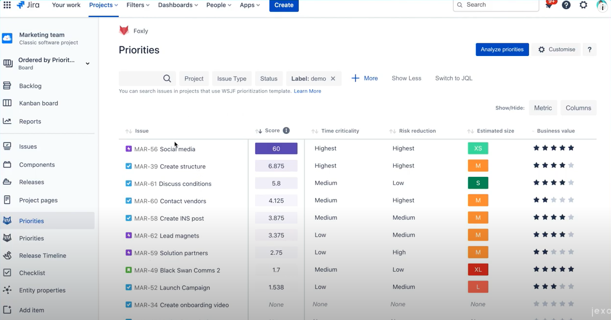Open the Jira settings gear icon
Viewport: 611px width, 320px height.
click(583, 5)
